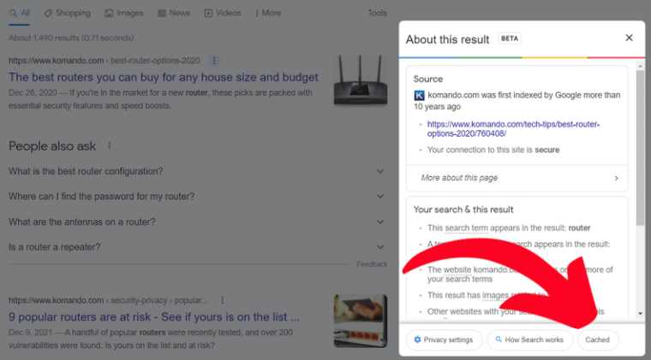The image size is (651, 360).
Task: Click the panel scrollbar down arrow
Action: 640,314
